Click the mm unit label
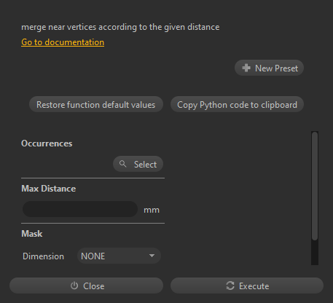Viewport: 333px width, 303px height. coord(152,210)
